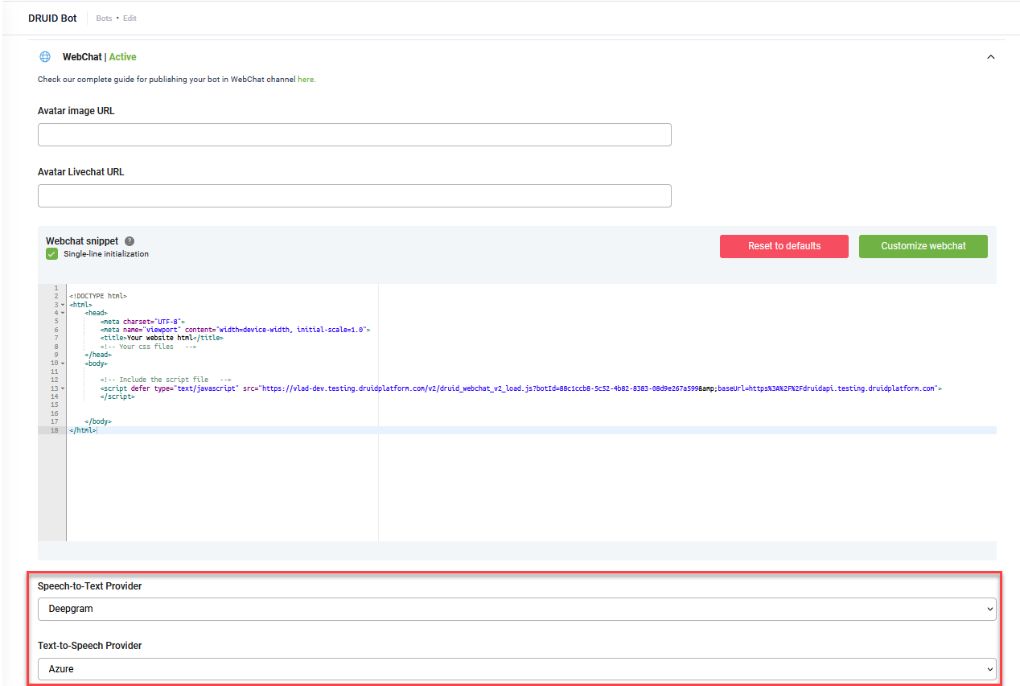Viewport: 1020px width, 686px height.
Task: Click the DRUID Bot page title
Action: tap(52, 18)
